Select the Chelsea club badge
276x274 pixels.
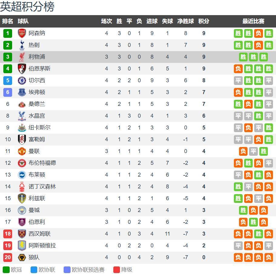click(x=22, y=80)
